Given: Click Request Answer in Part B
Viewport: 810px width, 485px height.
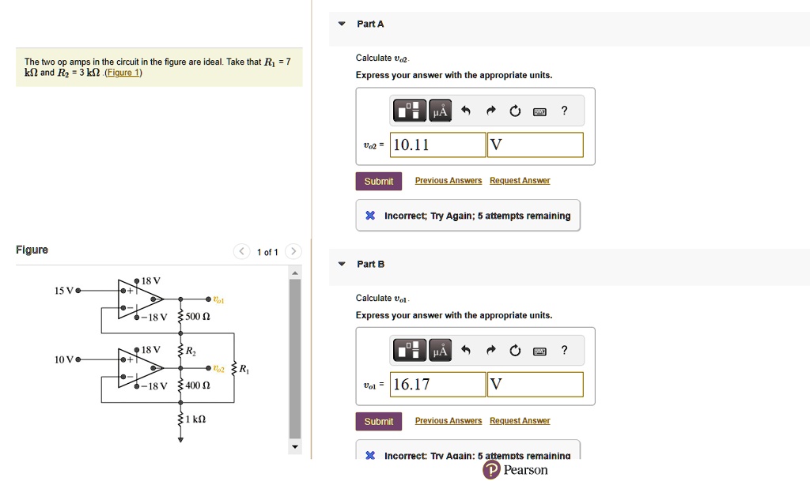Looking at the screenshot, I should click(x=519, y=420).
